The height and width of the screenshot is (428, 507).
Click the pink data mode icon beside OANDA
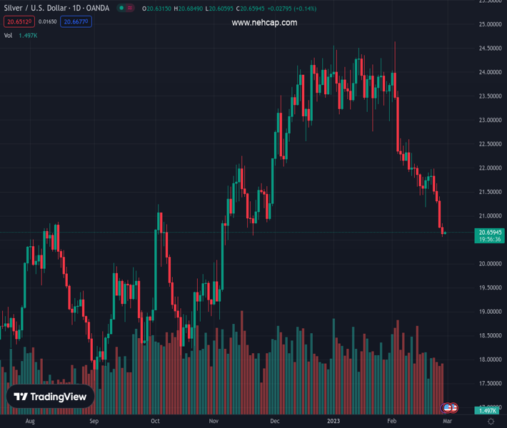coord(131,9)
